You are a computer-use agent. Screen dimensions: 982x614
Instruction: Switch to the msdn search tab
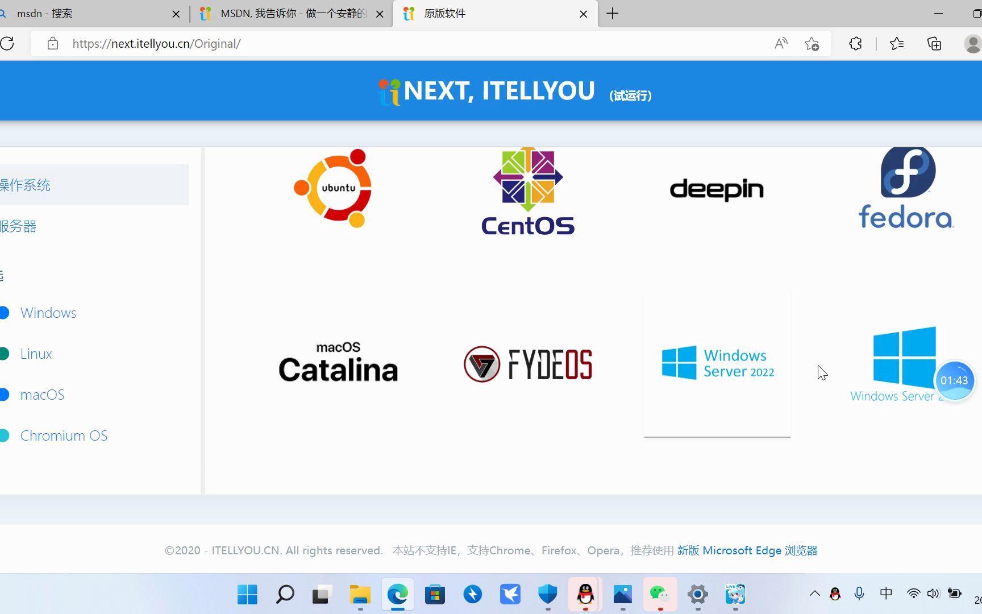click(x=85, y=14)
